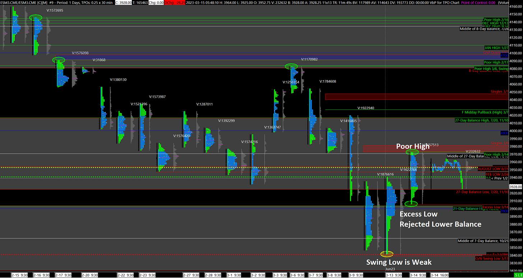This screenshot has width=523, height=278.
Task: Click the V:1380130 volume label
Action: [x=118, y=80]
